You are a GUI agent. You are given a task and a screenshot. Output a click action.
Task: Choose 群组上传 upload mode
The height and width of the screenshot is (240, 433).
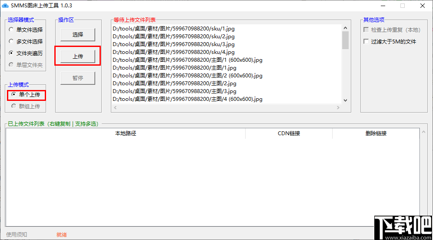click(27, 107)
